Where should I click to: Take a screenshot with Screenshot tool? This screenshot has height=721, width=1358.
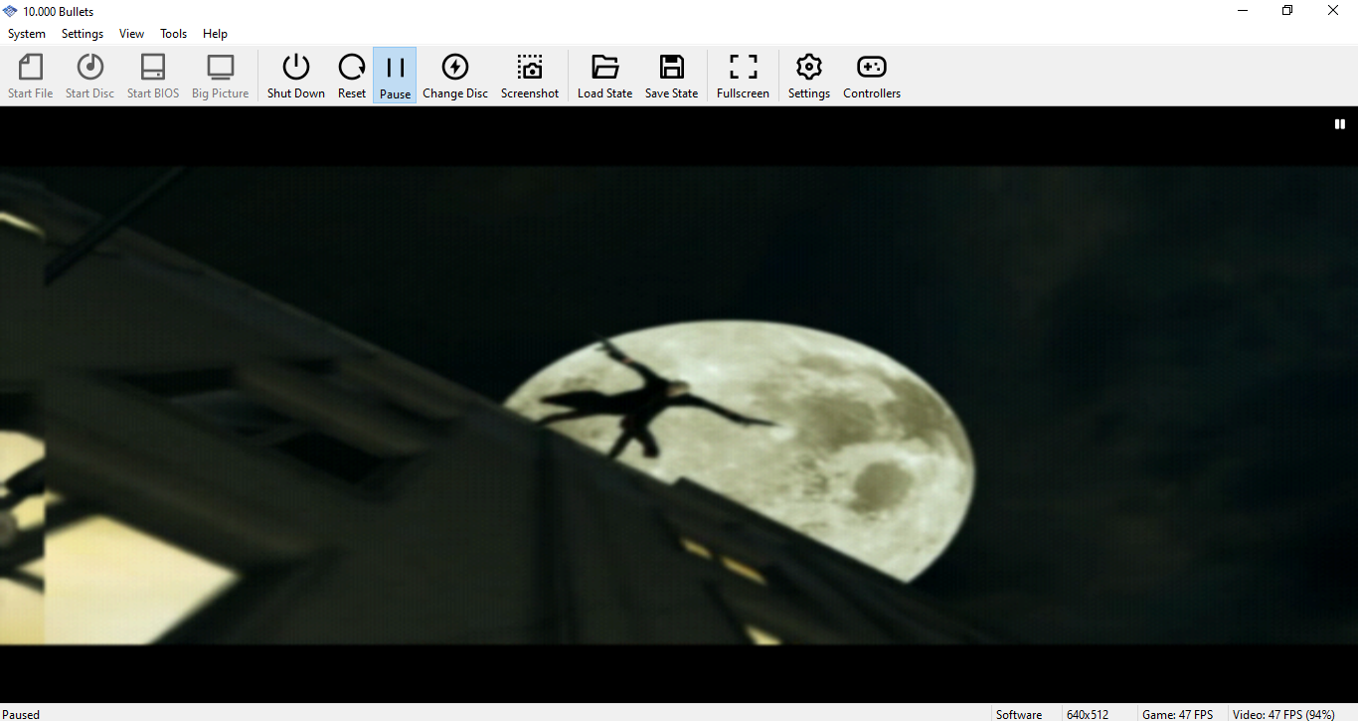click(x=529, y=76)
